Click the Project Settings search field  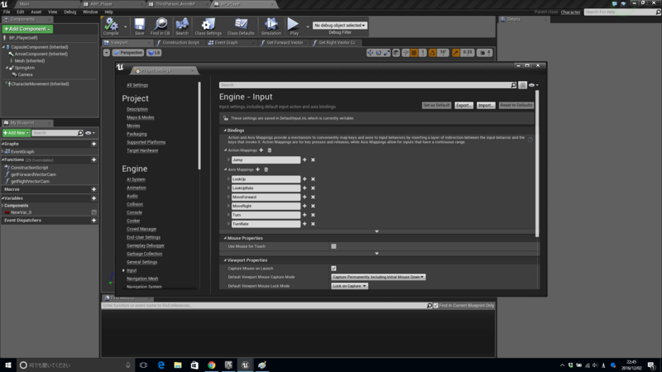coord(365,85)
